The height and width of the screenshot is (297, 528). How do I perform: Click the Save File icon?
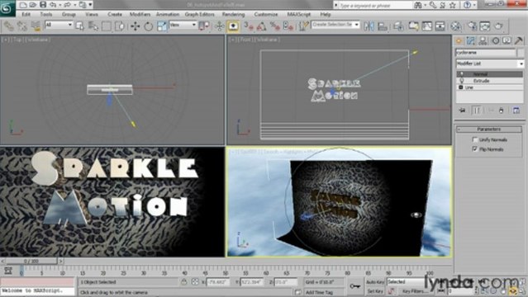[43, 5]
